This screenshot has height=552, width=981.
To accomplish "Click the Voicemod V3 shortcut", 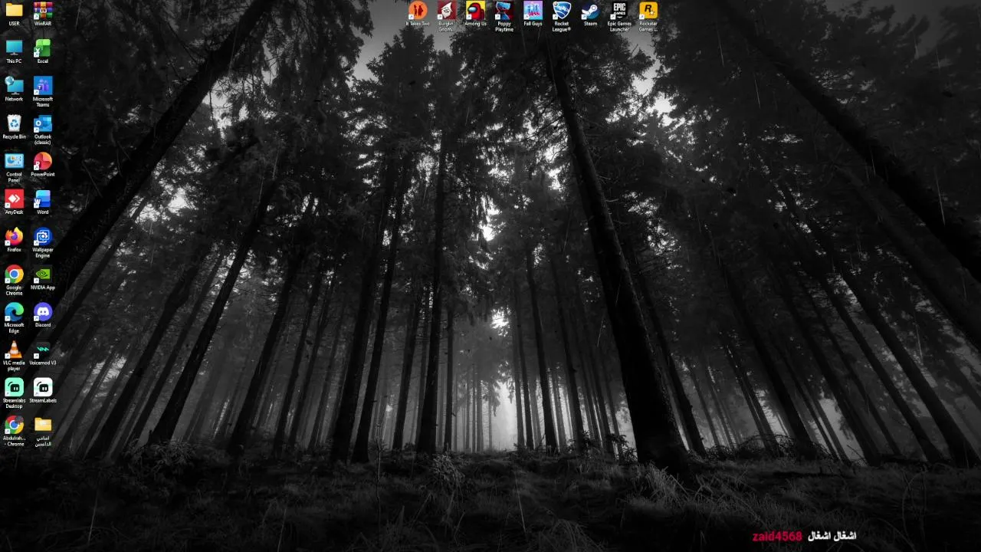I will coord(43,353).
